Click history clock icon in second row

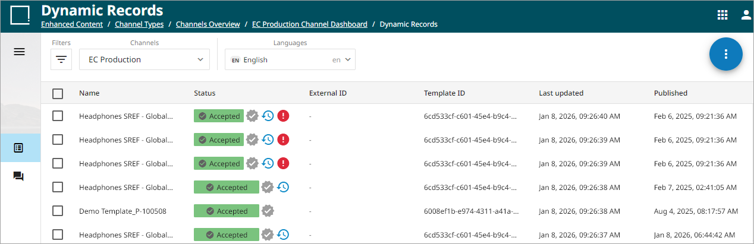(x=268, y=140)
